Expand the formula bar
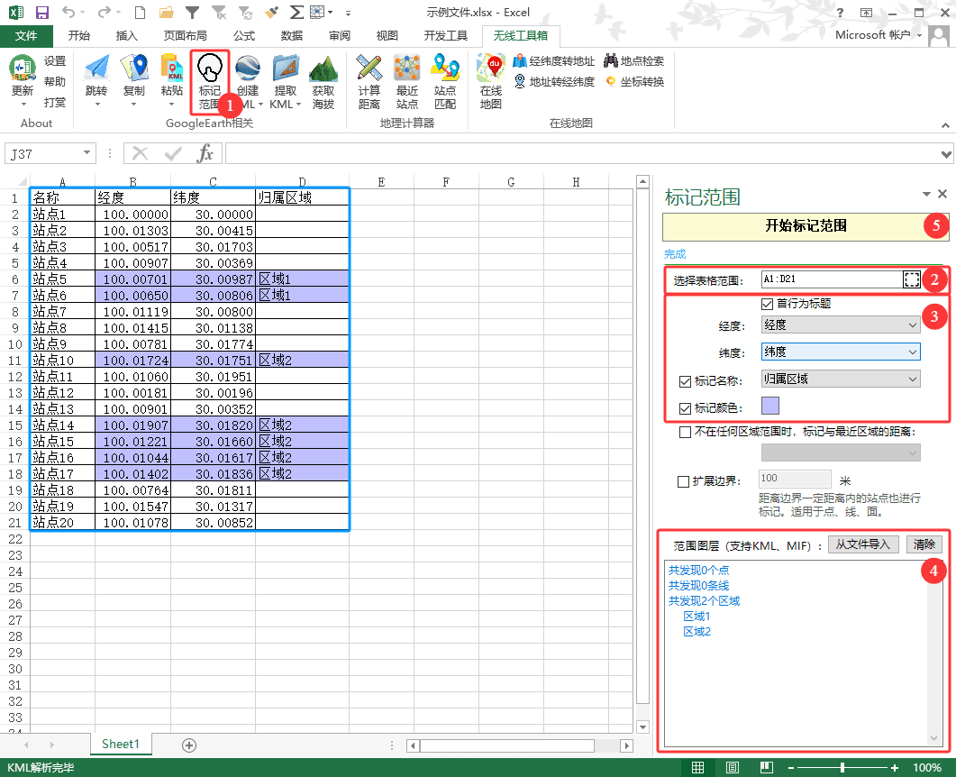Screen dimensions: 956x777 945,154
